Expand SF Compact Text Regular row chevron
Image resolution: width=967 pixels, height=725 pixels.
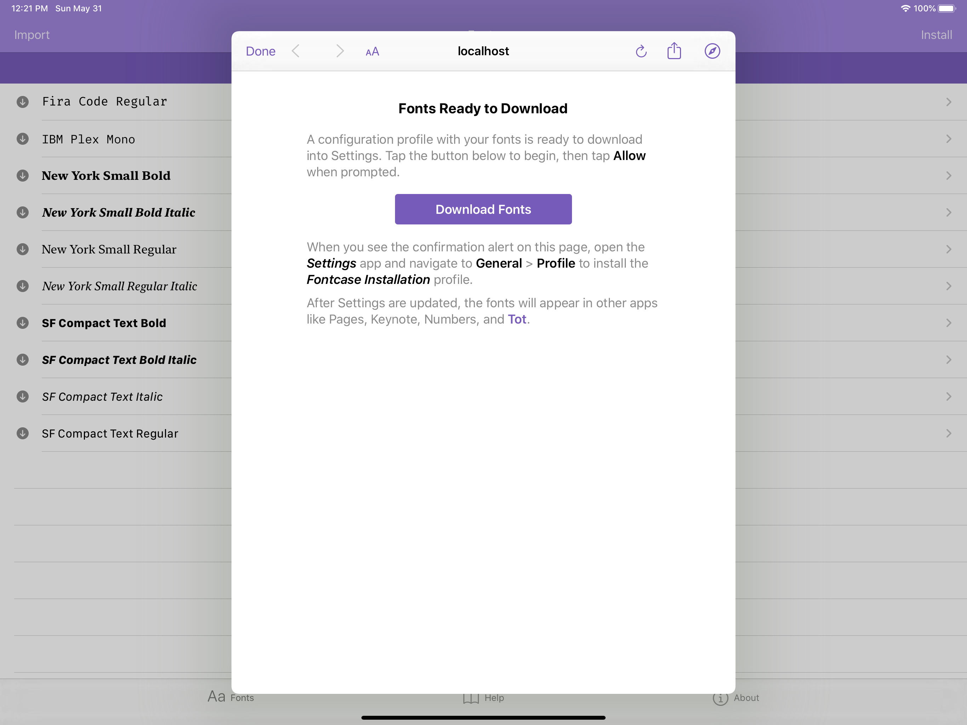(948, 433)
